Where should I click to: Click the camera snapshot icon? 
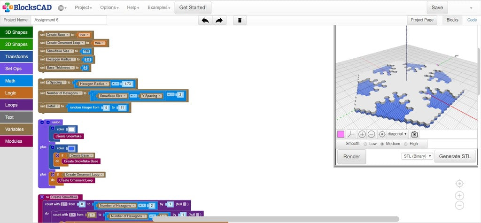pos(414,134)
